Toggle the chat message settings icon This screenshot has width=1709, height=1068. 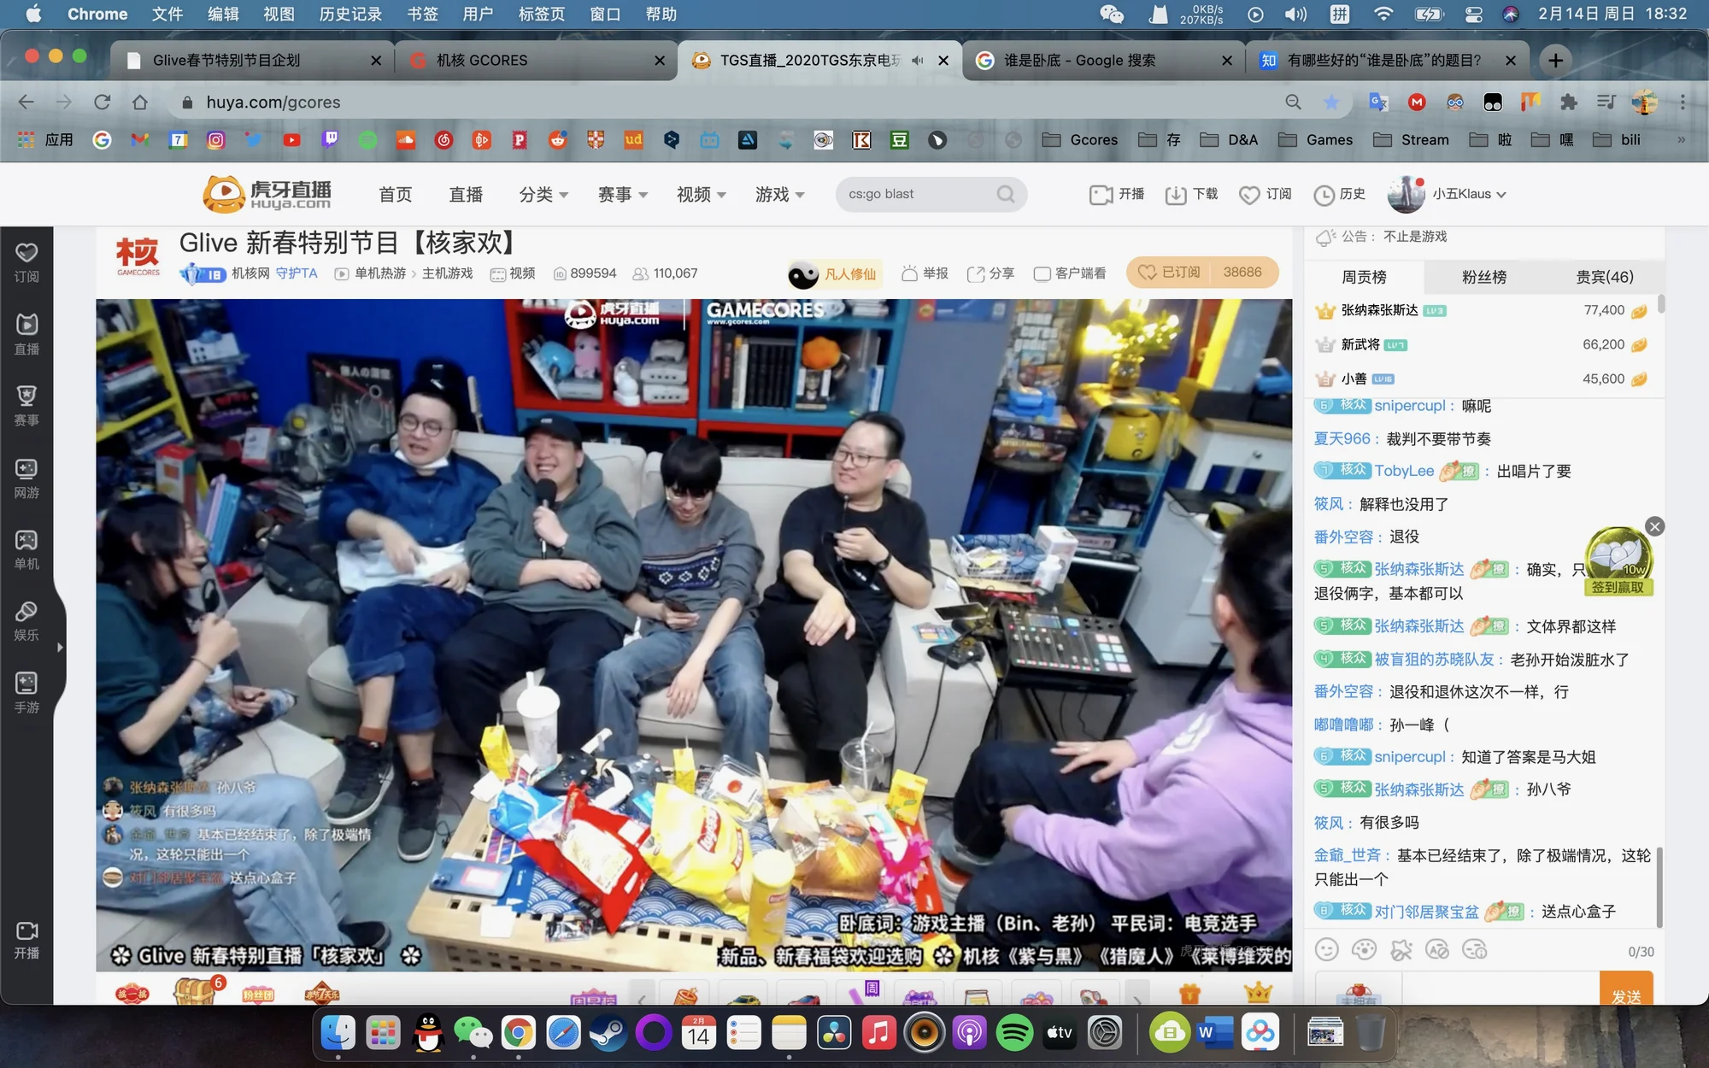1475,949
